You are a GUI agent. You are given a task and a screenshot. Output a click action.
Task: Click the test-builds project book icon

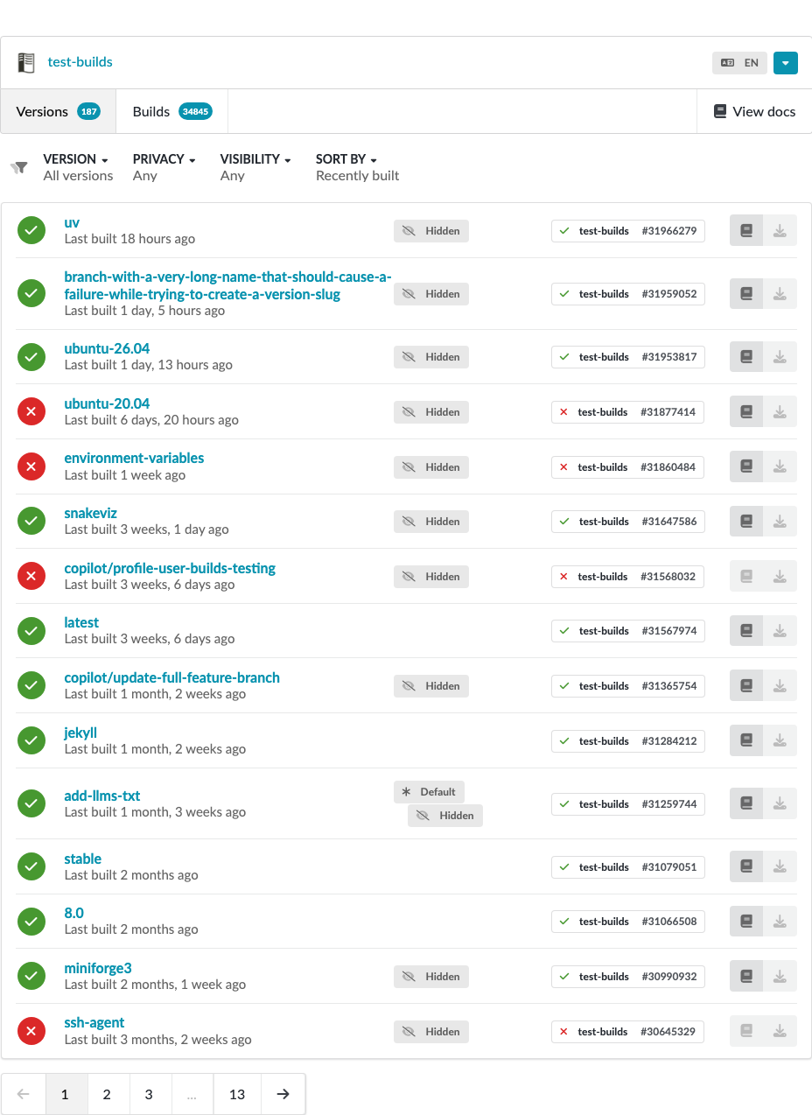pos(26,63)
